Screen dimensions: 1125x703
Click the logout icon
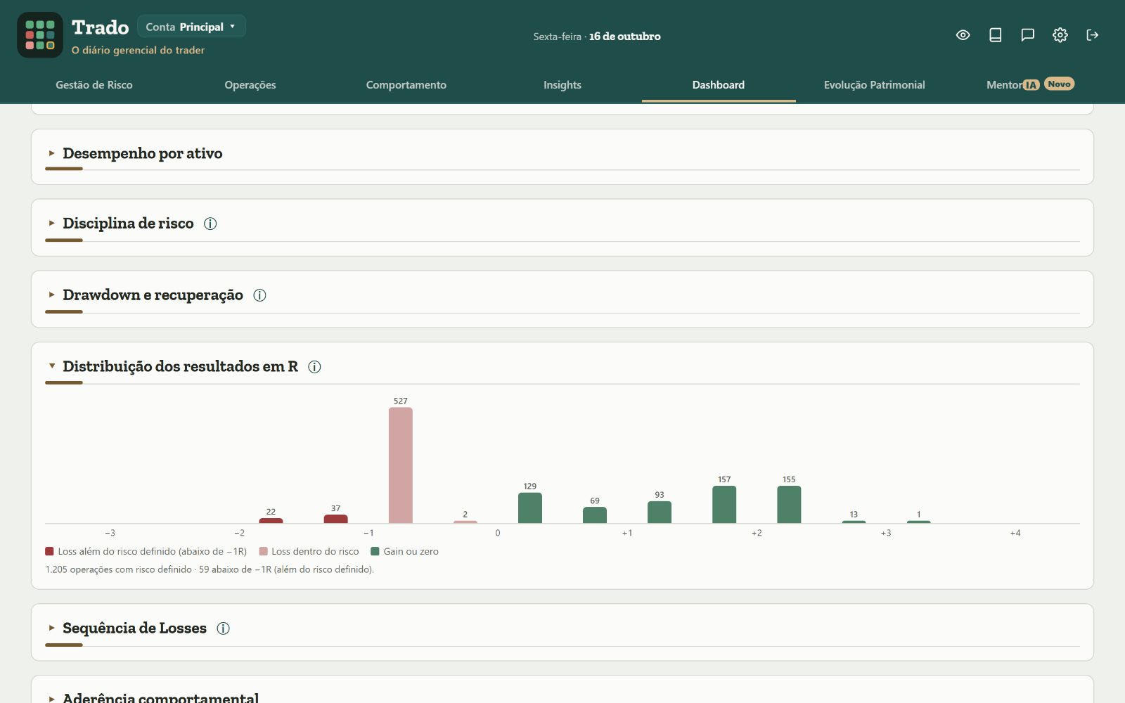[x=1093, y=35]
